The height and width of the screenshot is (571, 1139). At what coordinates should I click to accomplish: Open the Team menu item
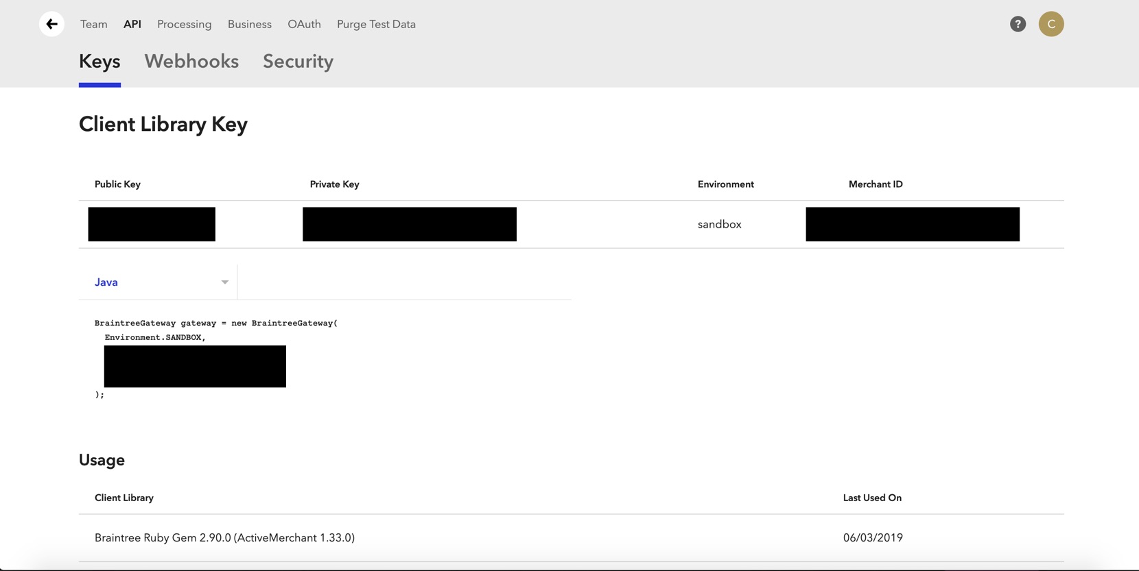[x=94, y=24]
